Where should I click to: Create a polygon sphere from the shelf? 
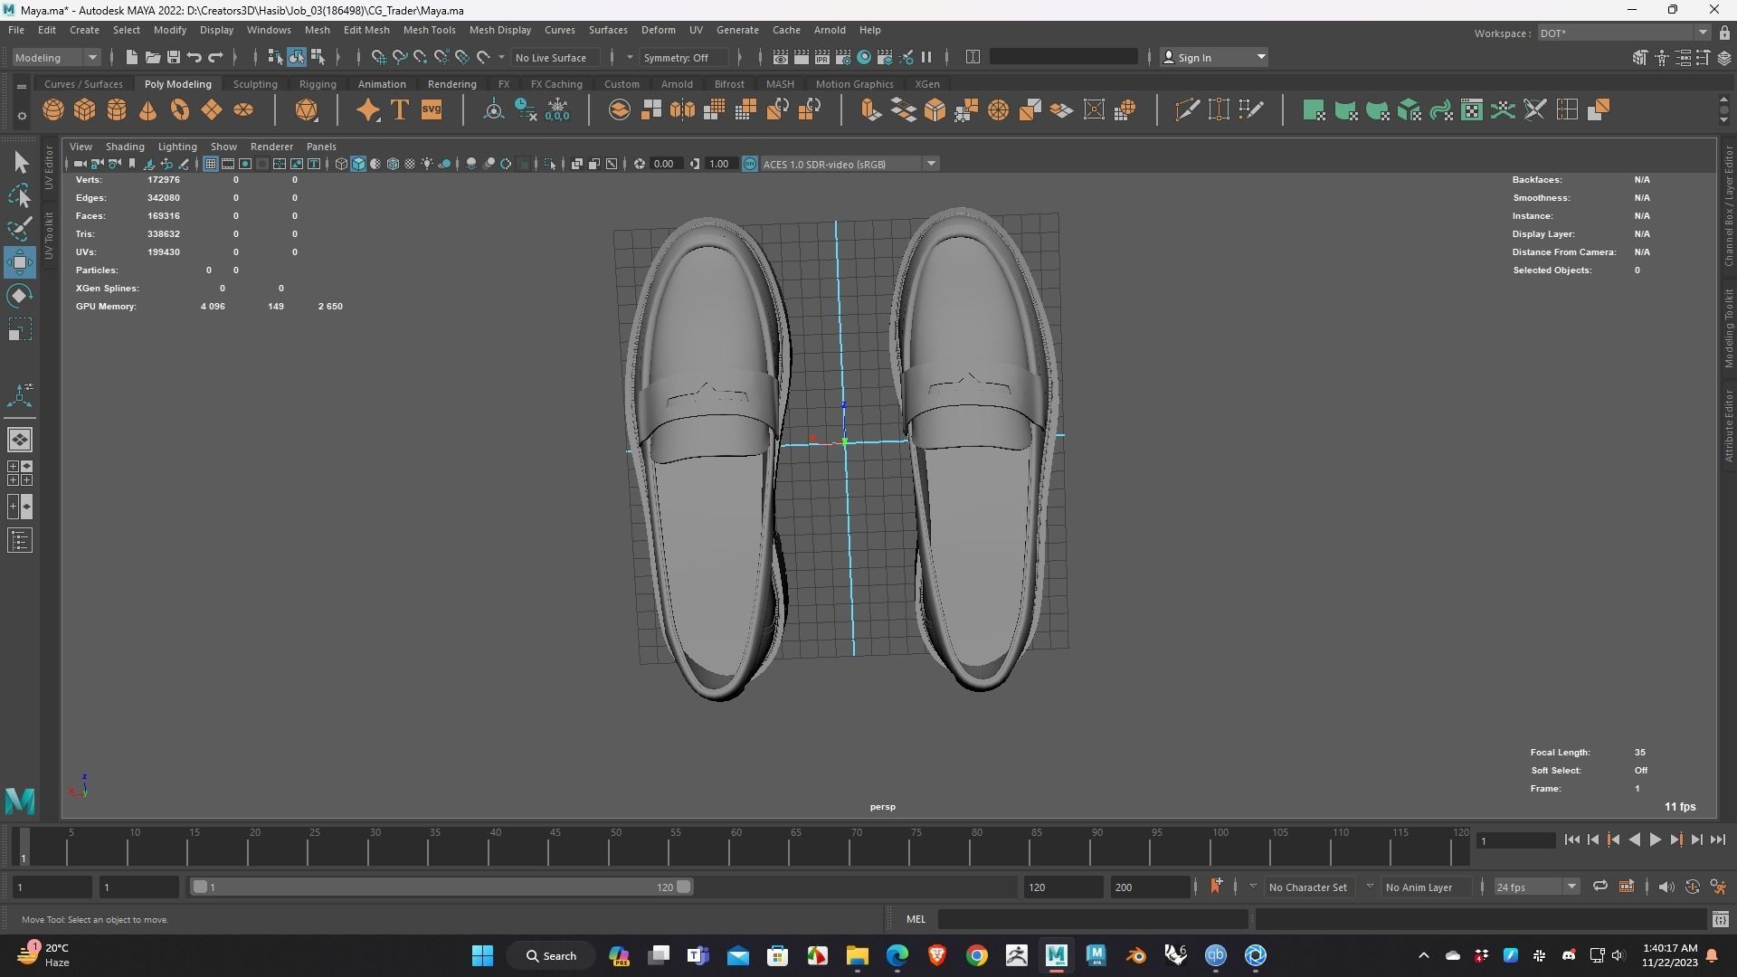(x=53, y=110)
